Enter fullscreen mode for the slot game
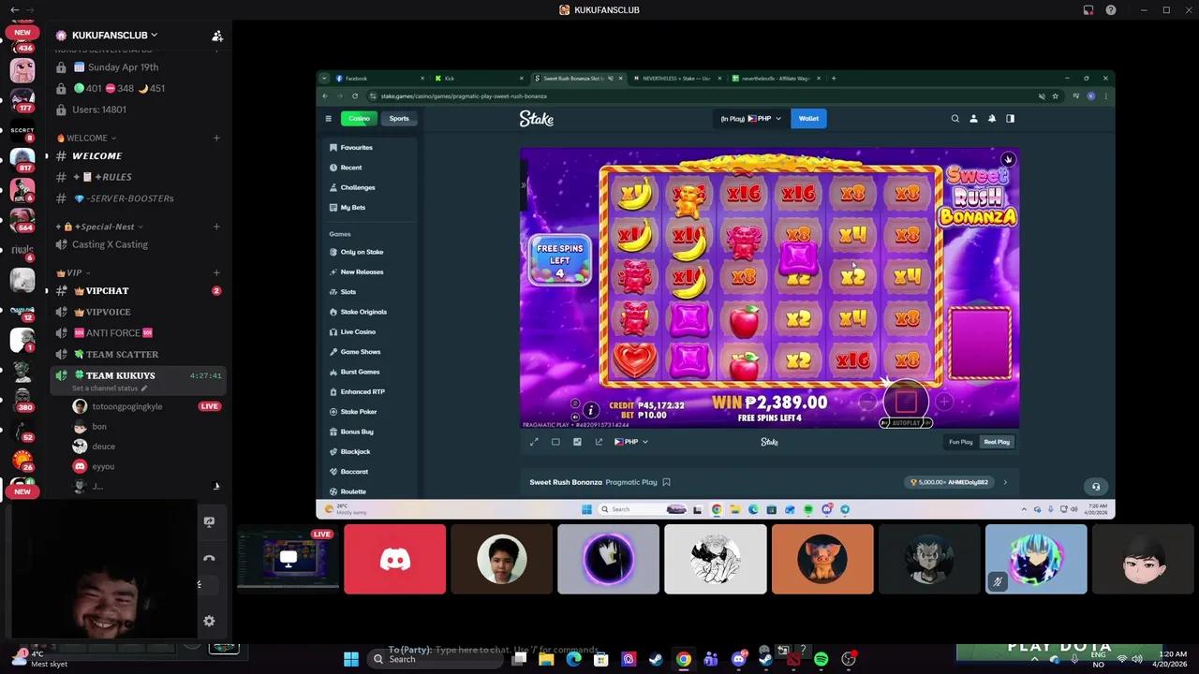 tap(534, 442)
